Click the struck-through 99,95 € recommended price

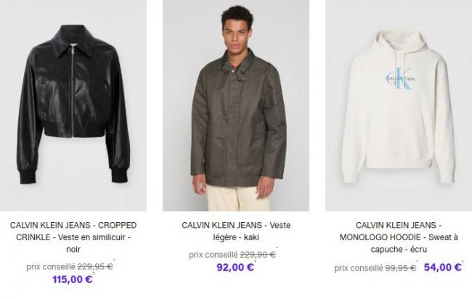[x=401, y=267]
